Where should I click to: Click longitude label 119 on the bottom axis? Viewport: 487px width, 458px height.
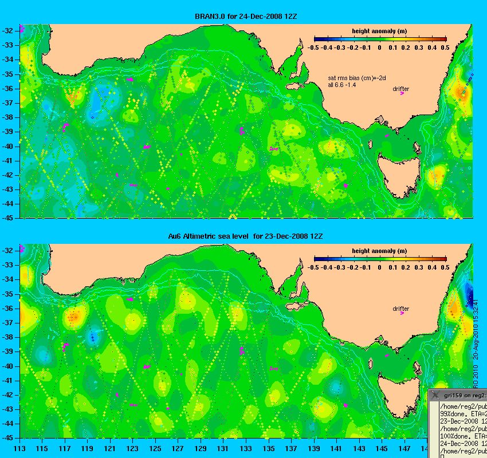87,449
